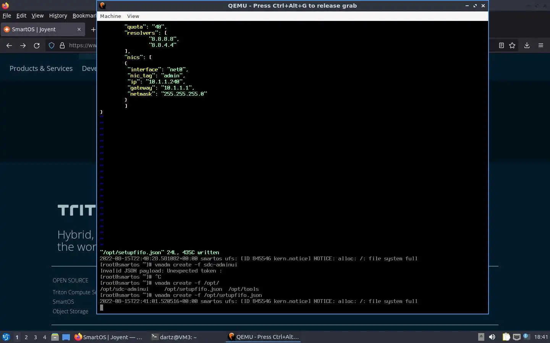The width and height of the screenshot is (550, 343).
Task: Click the "OPEN SOURCE" footer heading
Action: [x=70, y=280]
